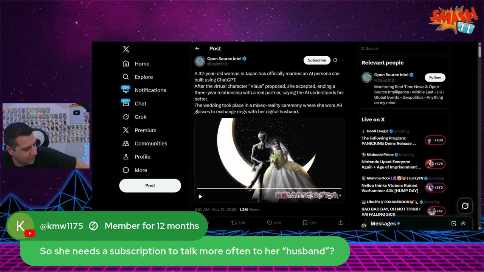Join the Nintendo Prime live with +525

click(x=435, y=164)
